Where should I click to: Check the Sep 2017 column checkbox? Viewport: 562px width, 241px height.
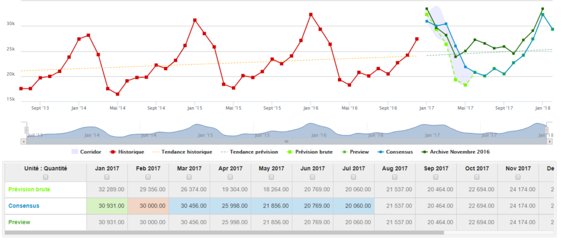(436, 177)
